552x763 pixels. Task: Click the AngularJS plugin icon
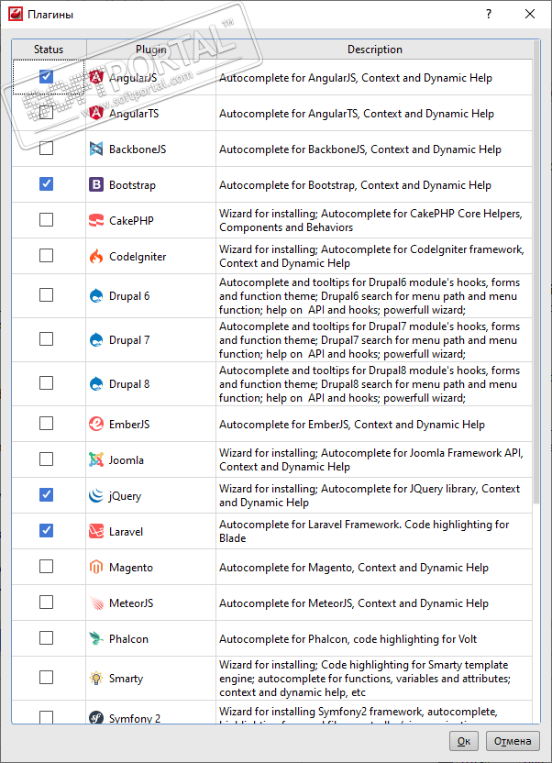(x=96, y=77)
